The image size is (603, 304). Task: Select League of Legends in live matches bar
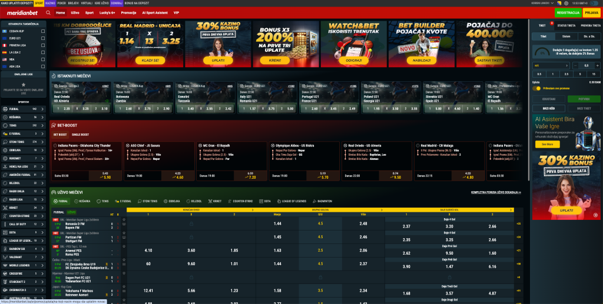tap(291, 201)
